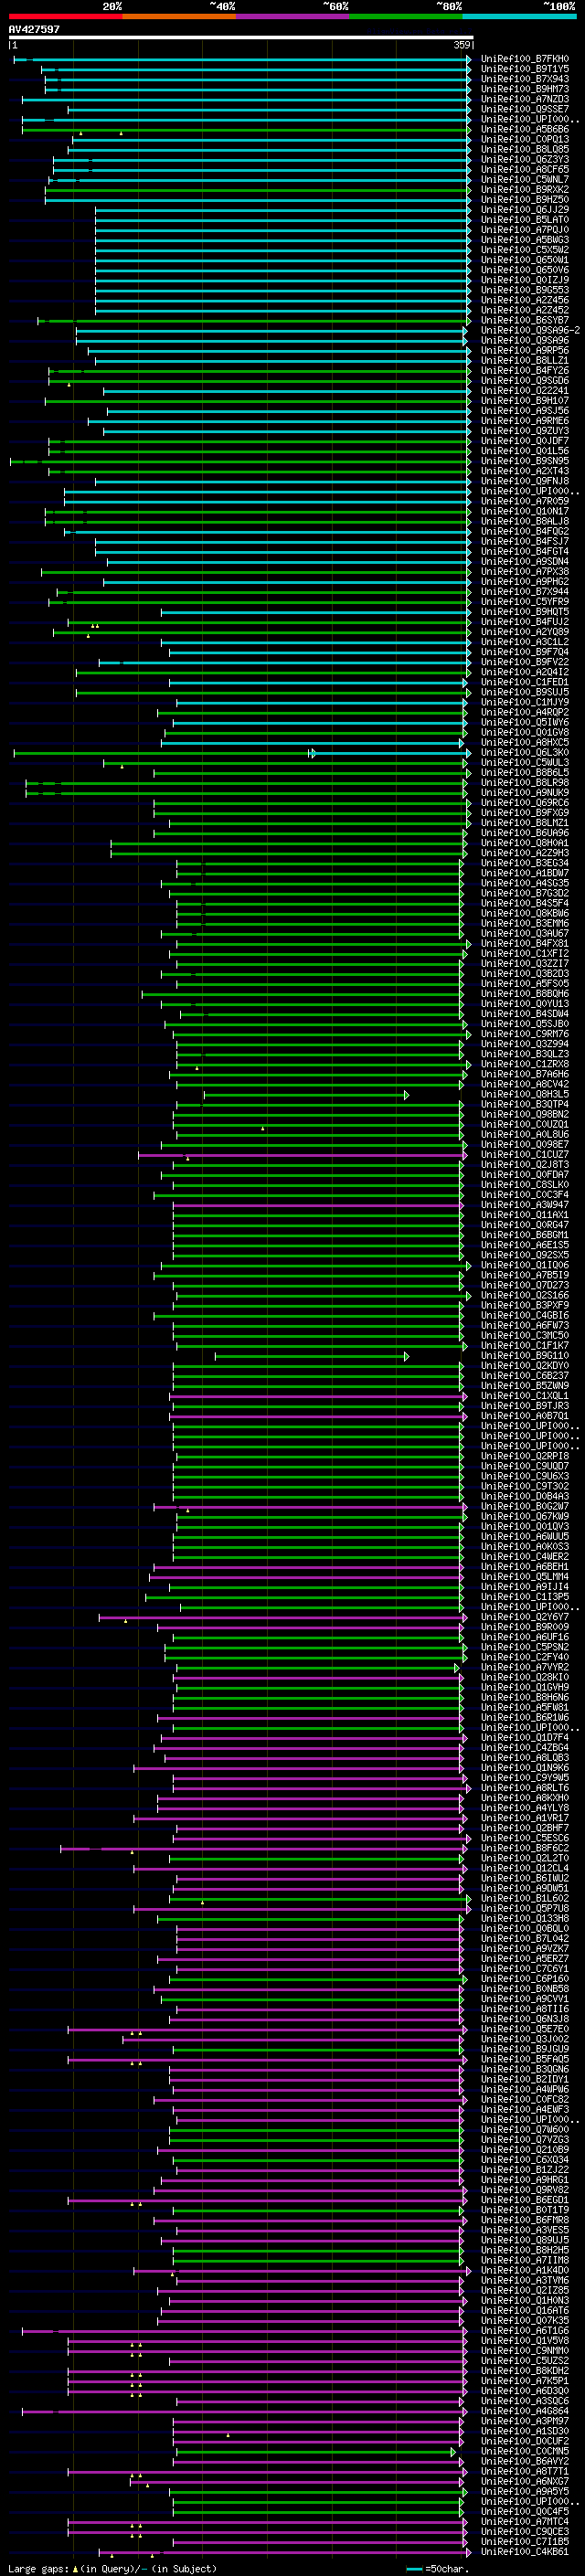Click the red ~20% identity legend segment
Screen dimensions: 585x2576
pos(65,16)
